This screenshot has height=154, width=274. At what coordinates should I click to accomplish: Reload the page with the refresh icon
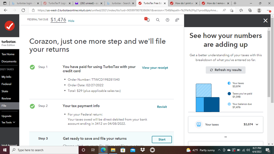click(23, 10)
